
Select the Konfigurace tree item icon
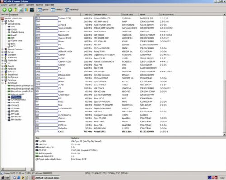6,77
